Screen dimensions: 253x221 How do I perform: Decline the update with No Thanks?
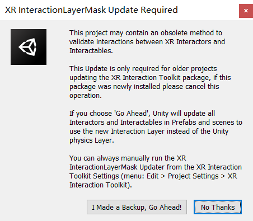pos(218,207)
